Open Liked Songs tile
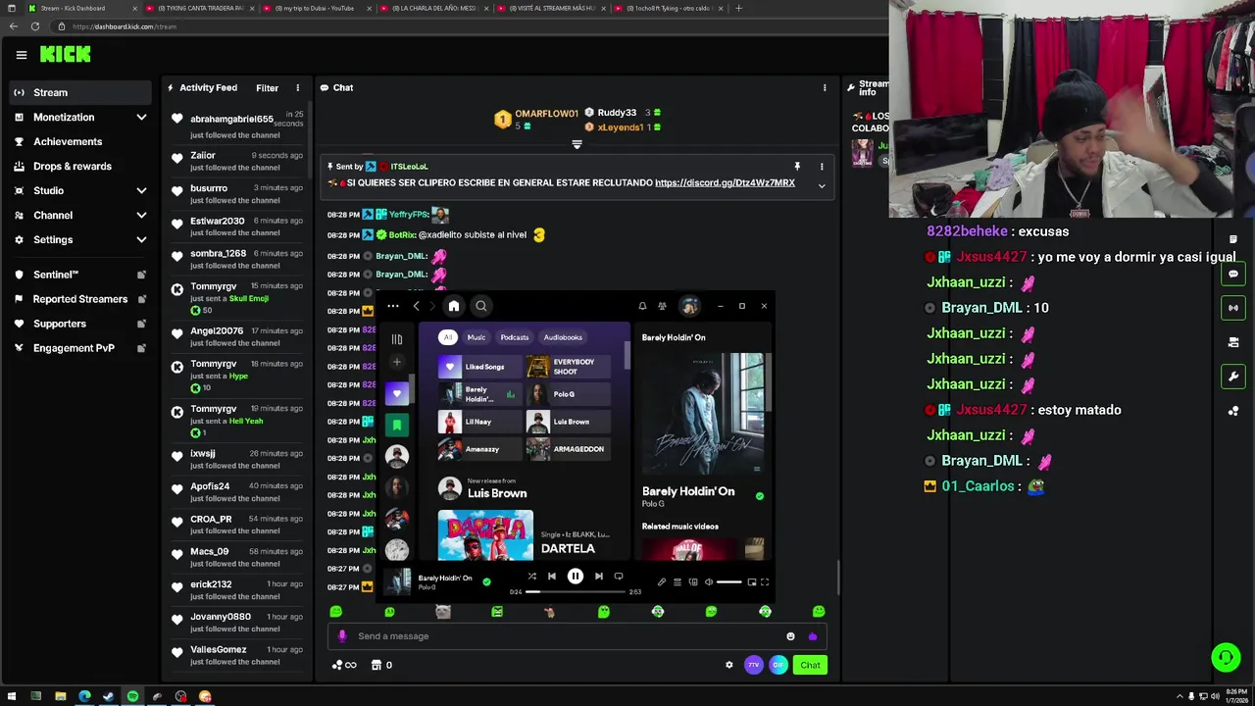Image resolution: width=1255 pixels, height=706 pixels. (x=480, y=367)
